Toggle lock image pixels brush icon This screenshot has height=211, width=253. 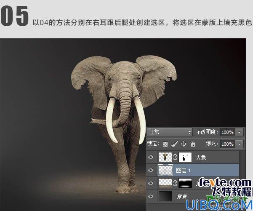coord(174,144)
